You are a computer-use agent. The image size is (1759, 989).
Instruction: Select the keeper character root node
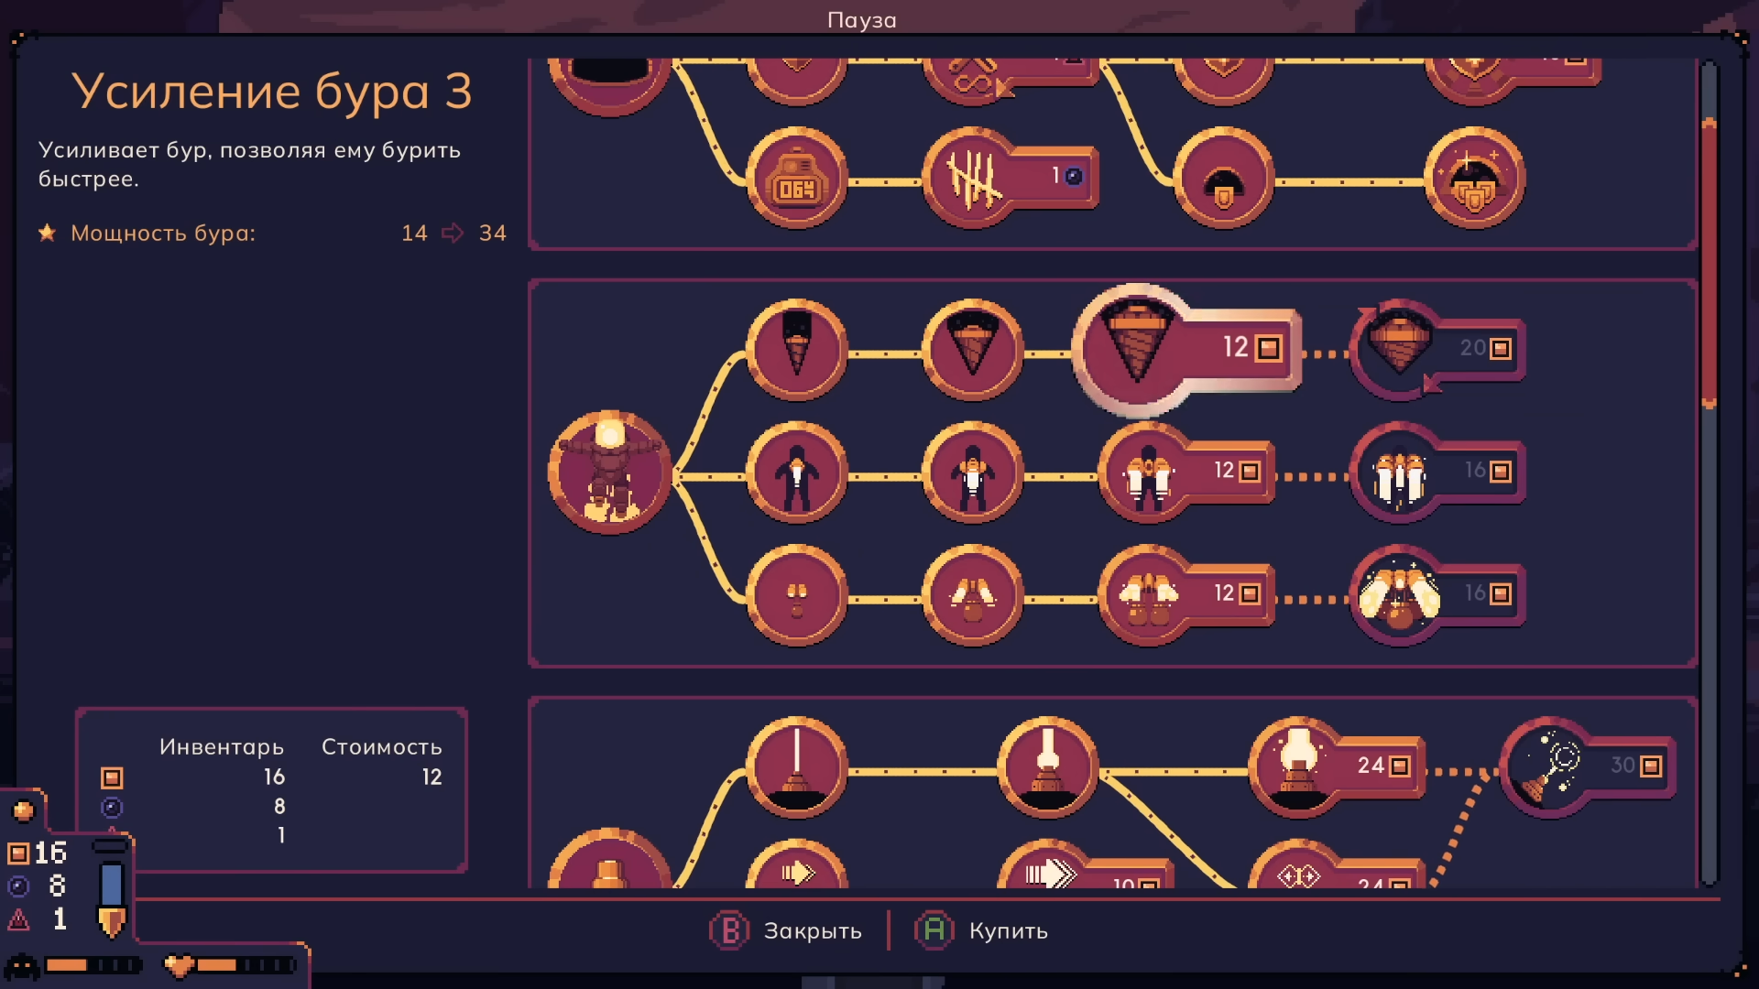(609, 472)
